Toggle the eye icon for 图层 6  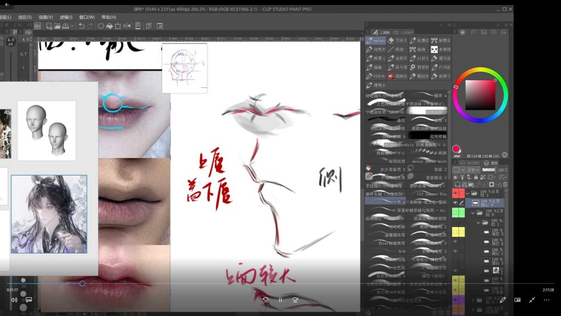point(455,241)
